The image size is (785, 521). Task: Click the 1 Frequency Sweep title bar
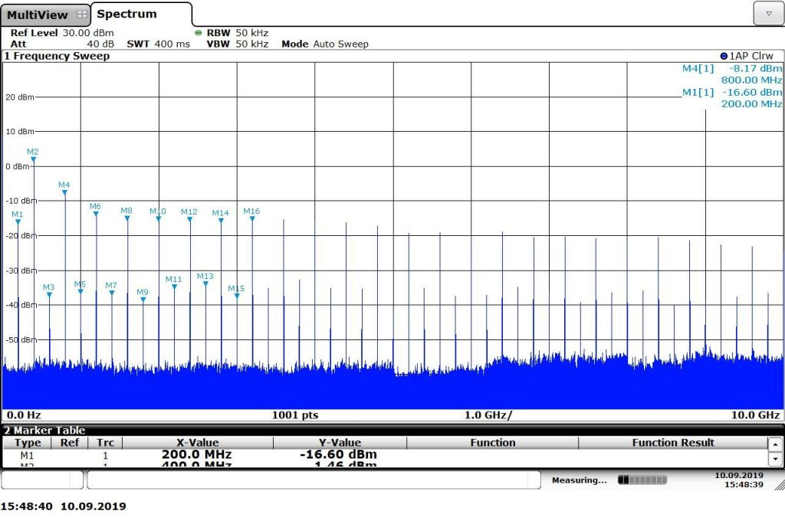click(x=392, y=56)
